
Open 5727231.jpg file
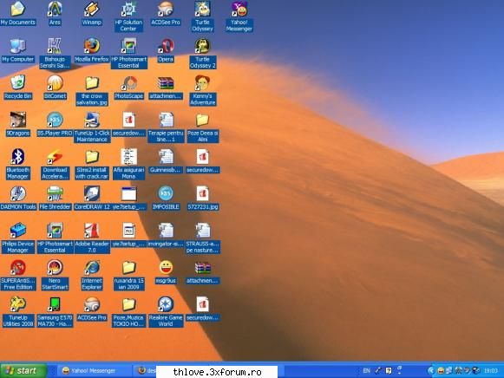pos(202,199)
